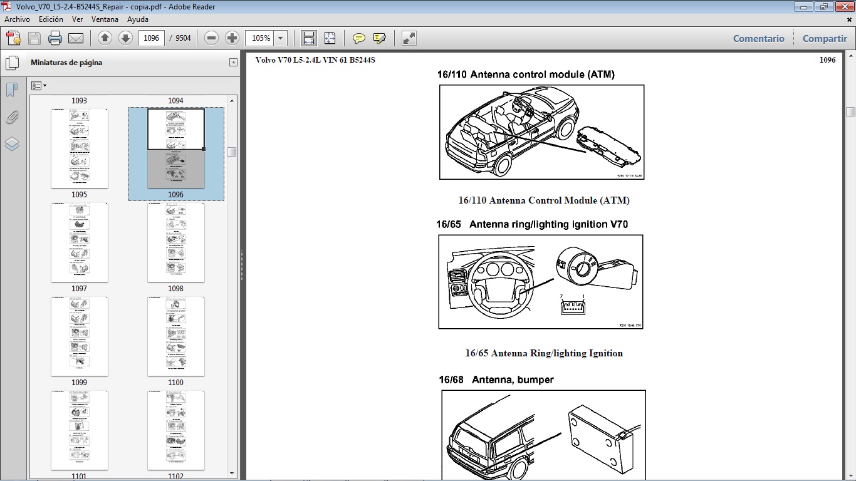Viewport: 856px width, 481px height.
Task: Open the Edición menu
Action: tap(51, 19)
